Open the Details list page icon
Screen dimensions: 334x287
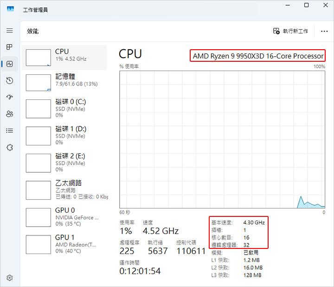coord(9,130)
